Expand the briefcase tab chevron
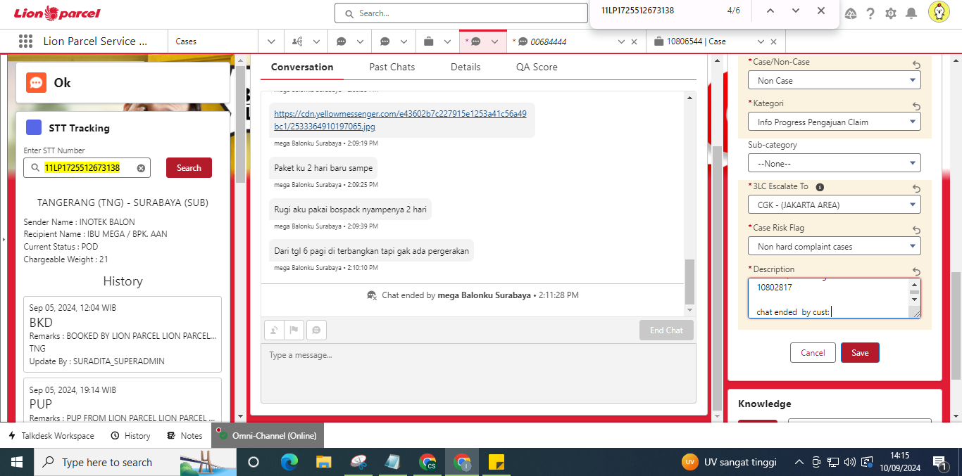Screen dimensions: 962x476 [x=447, y=41]
